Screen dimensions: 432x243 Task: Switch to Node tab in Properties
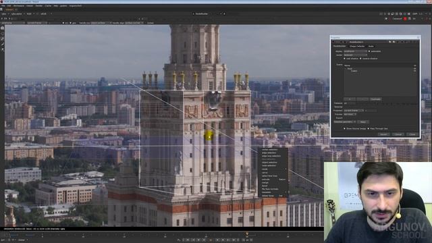371,47
